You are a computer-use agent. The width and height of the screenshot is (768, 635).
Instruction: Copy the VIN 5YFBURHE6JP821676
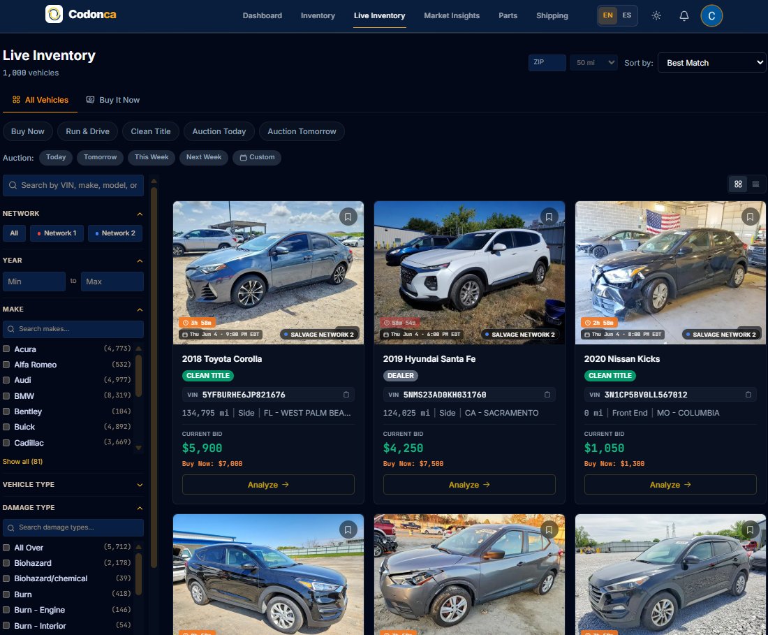pos(346,395)
